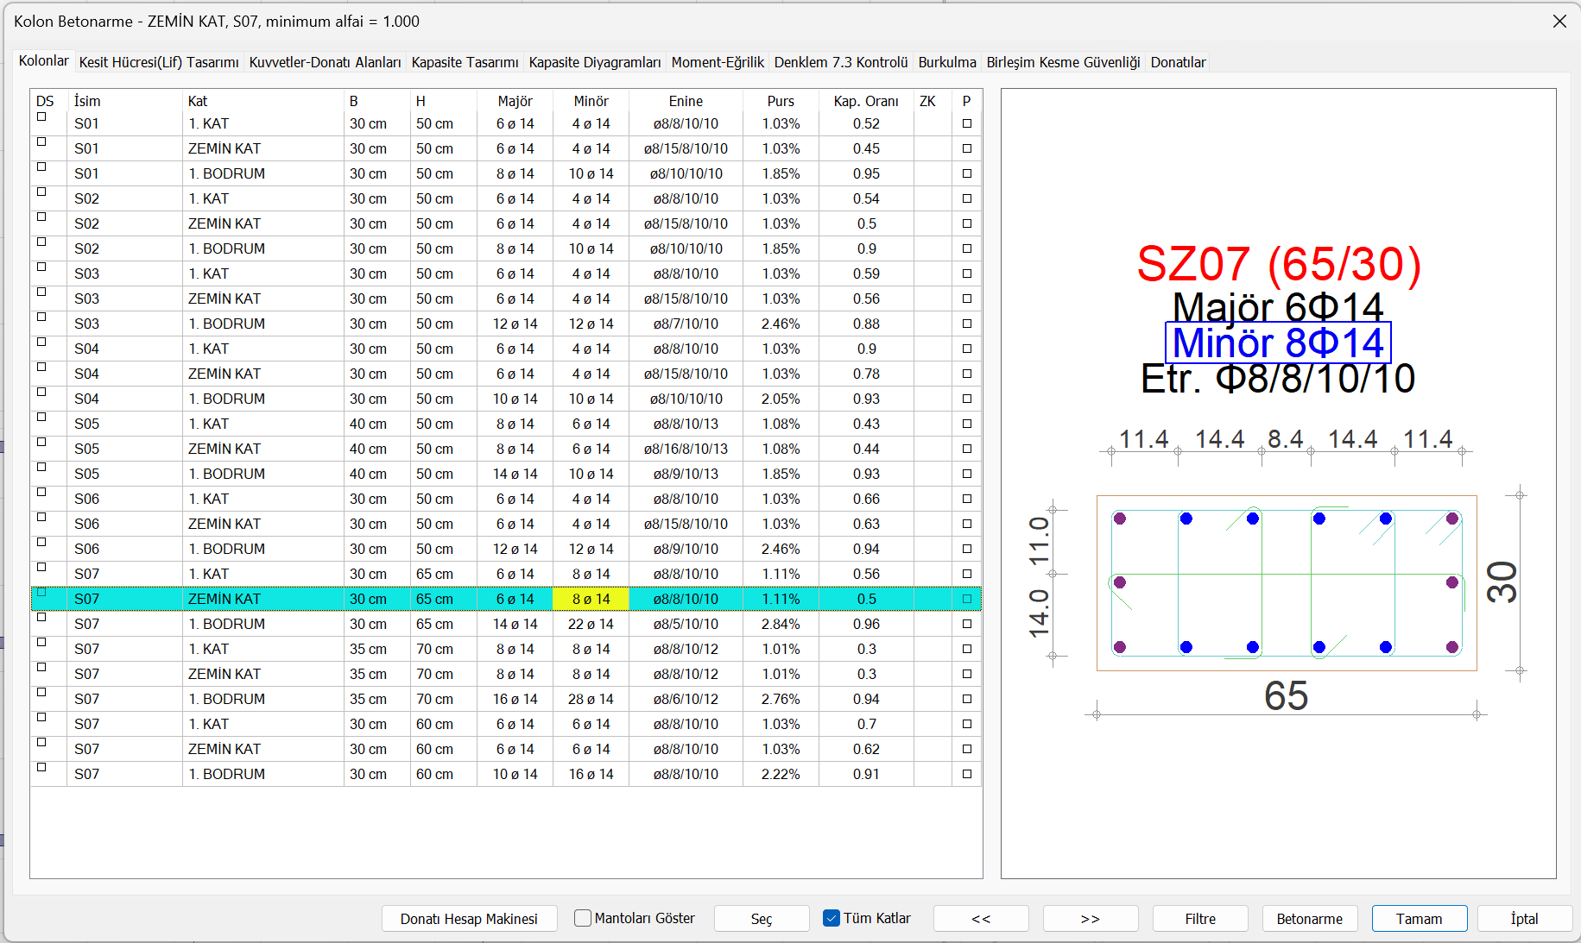This screenshot has height=943, width=1581.
Task: Click the capacity ratio 0.43 cell
Action: pyautogui.click(x=866, y=424)
